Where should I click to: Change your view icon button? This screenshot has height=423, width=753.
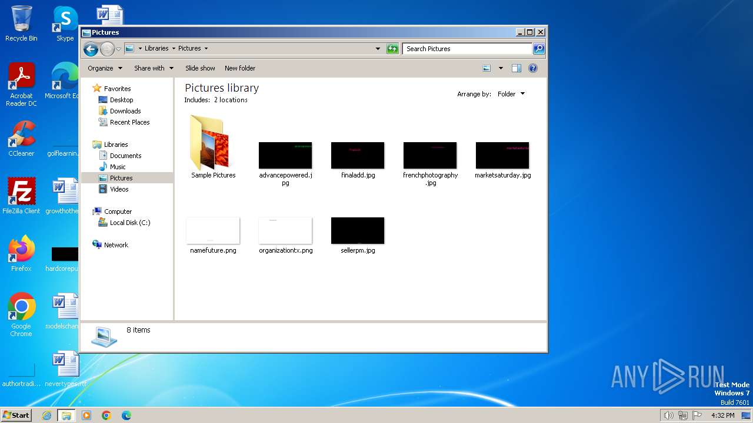(x=487, y=68)
